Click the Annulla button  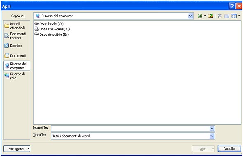tap(229, 149)
